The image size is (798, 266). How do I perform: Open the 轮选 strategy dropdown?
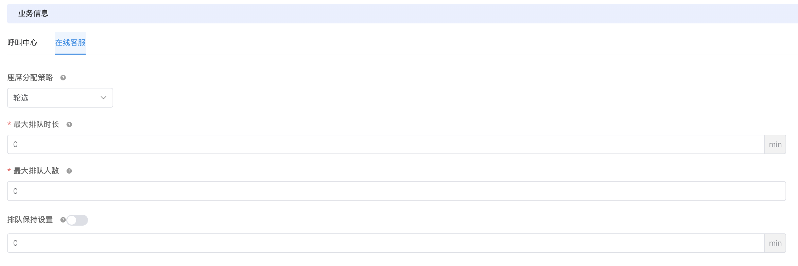point(60,98)
